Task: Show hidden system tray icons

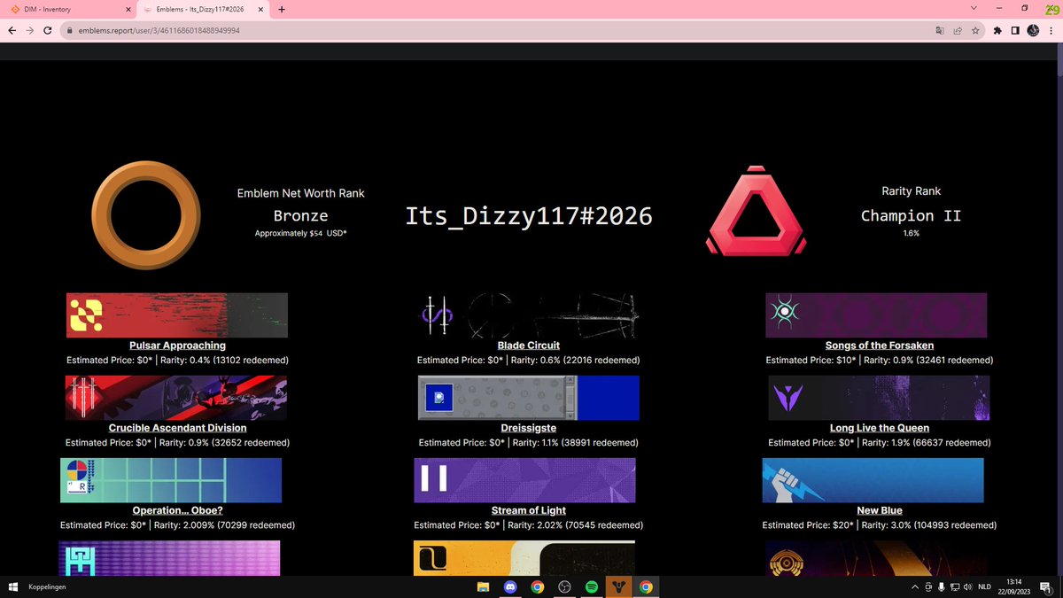Action: (x=914, y=586)
